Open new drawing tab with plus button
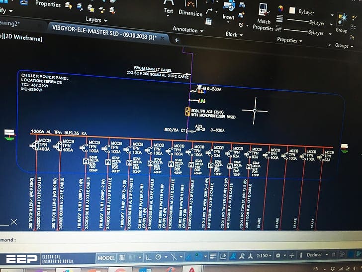Viewport: 362px width, 272px height. pos(177,40)
